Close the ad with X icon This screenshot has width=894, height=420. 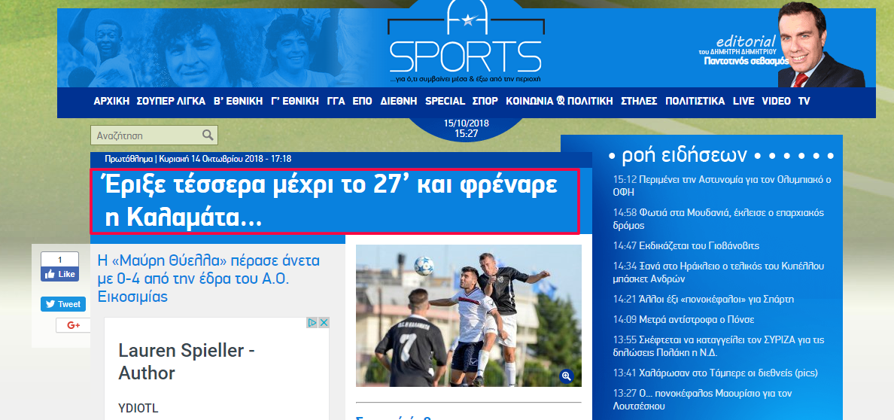pyautogui.click(x=324, y=322)
